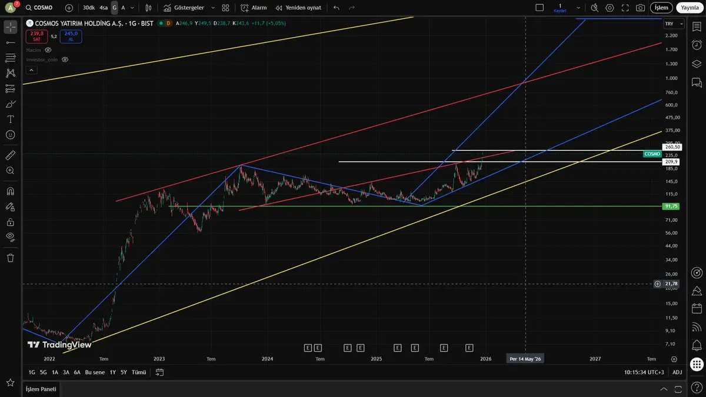Click the 245,0 AL buy button
Image resolution: width=706 pixels, height=397 pixels.
71,36
